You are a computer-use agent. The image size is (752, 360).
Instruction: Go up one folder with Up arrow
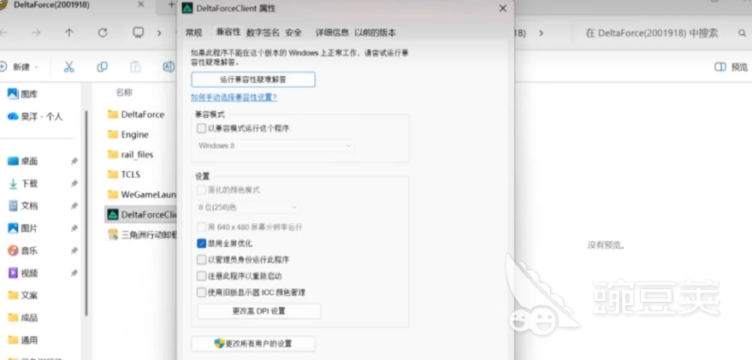click(69, 32)
